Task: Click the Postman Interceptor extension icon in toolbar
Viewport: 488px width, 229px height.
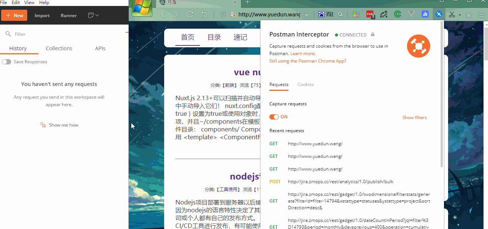Action: click(439, 15)
